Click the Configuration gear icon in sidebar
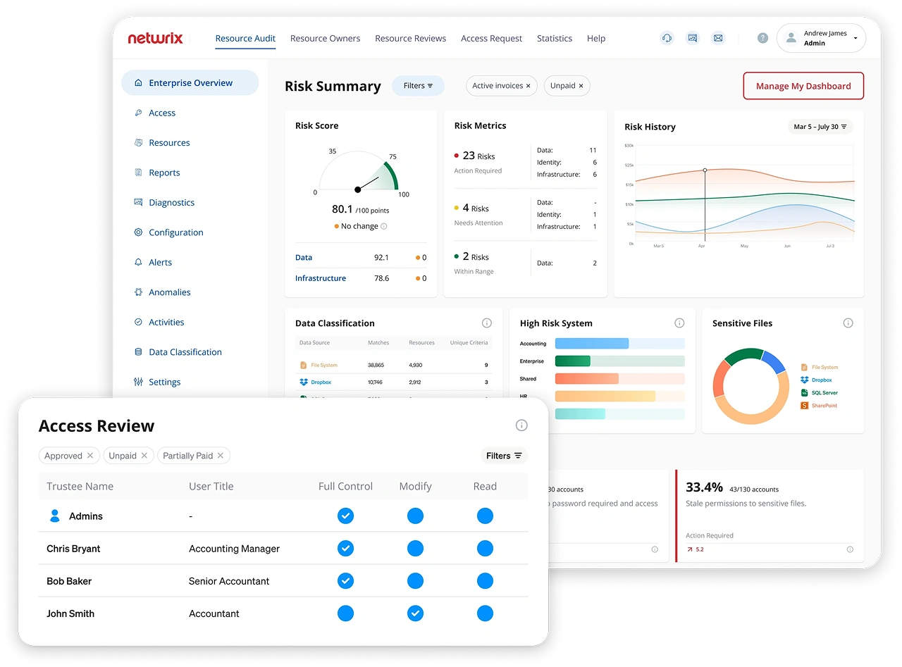This screenshot has height=667, width=902. [x=138, y=232]
